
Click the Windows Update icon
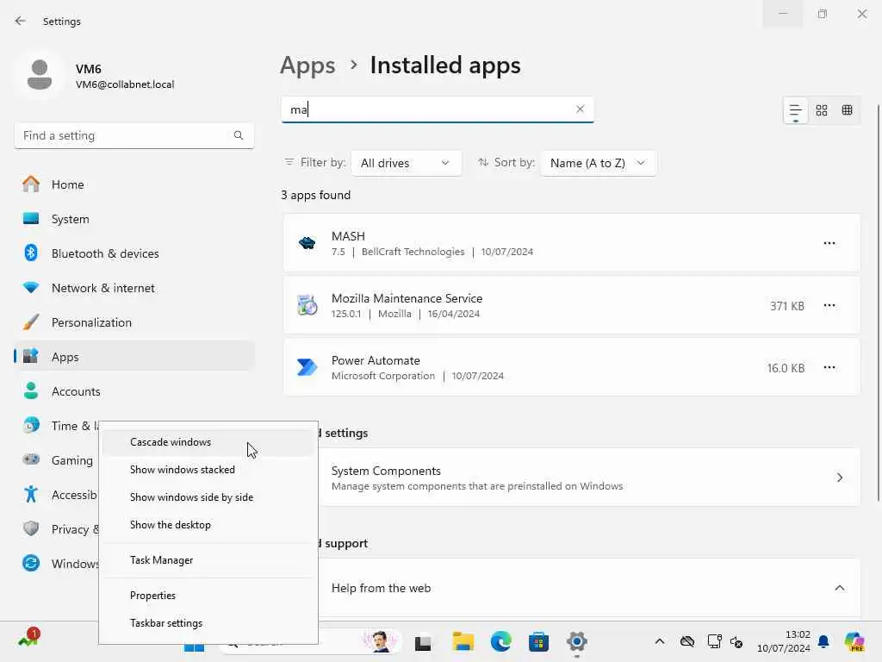31,563
